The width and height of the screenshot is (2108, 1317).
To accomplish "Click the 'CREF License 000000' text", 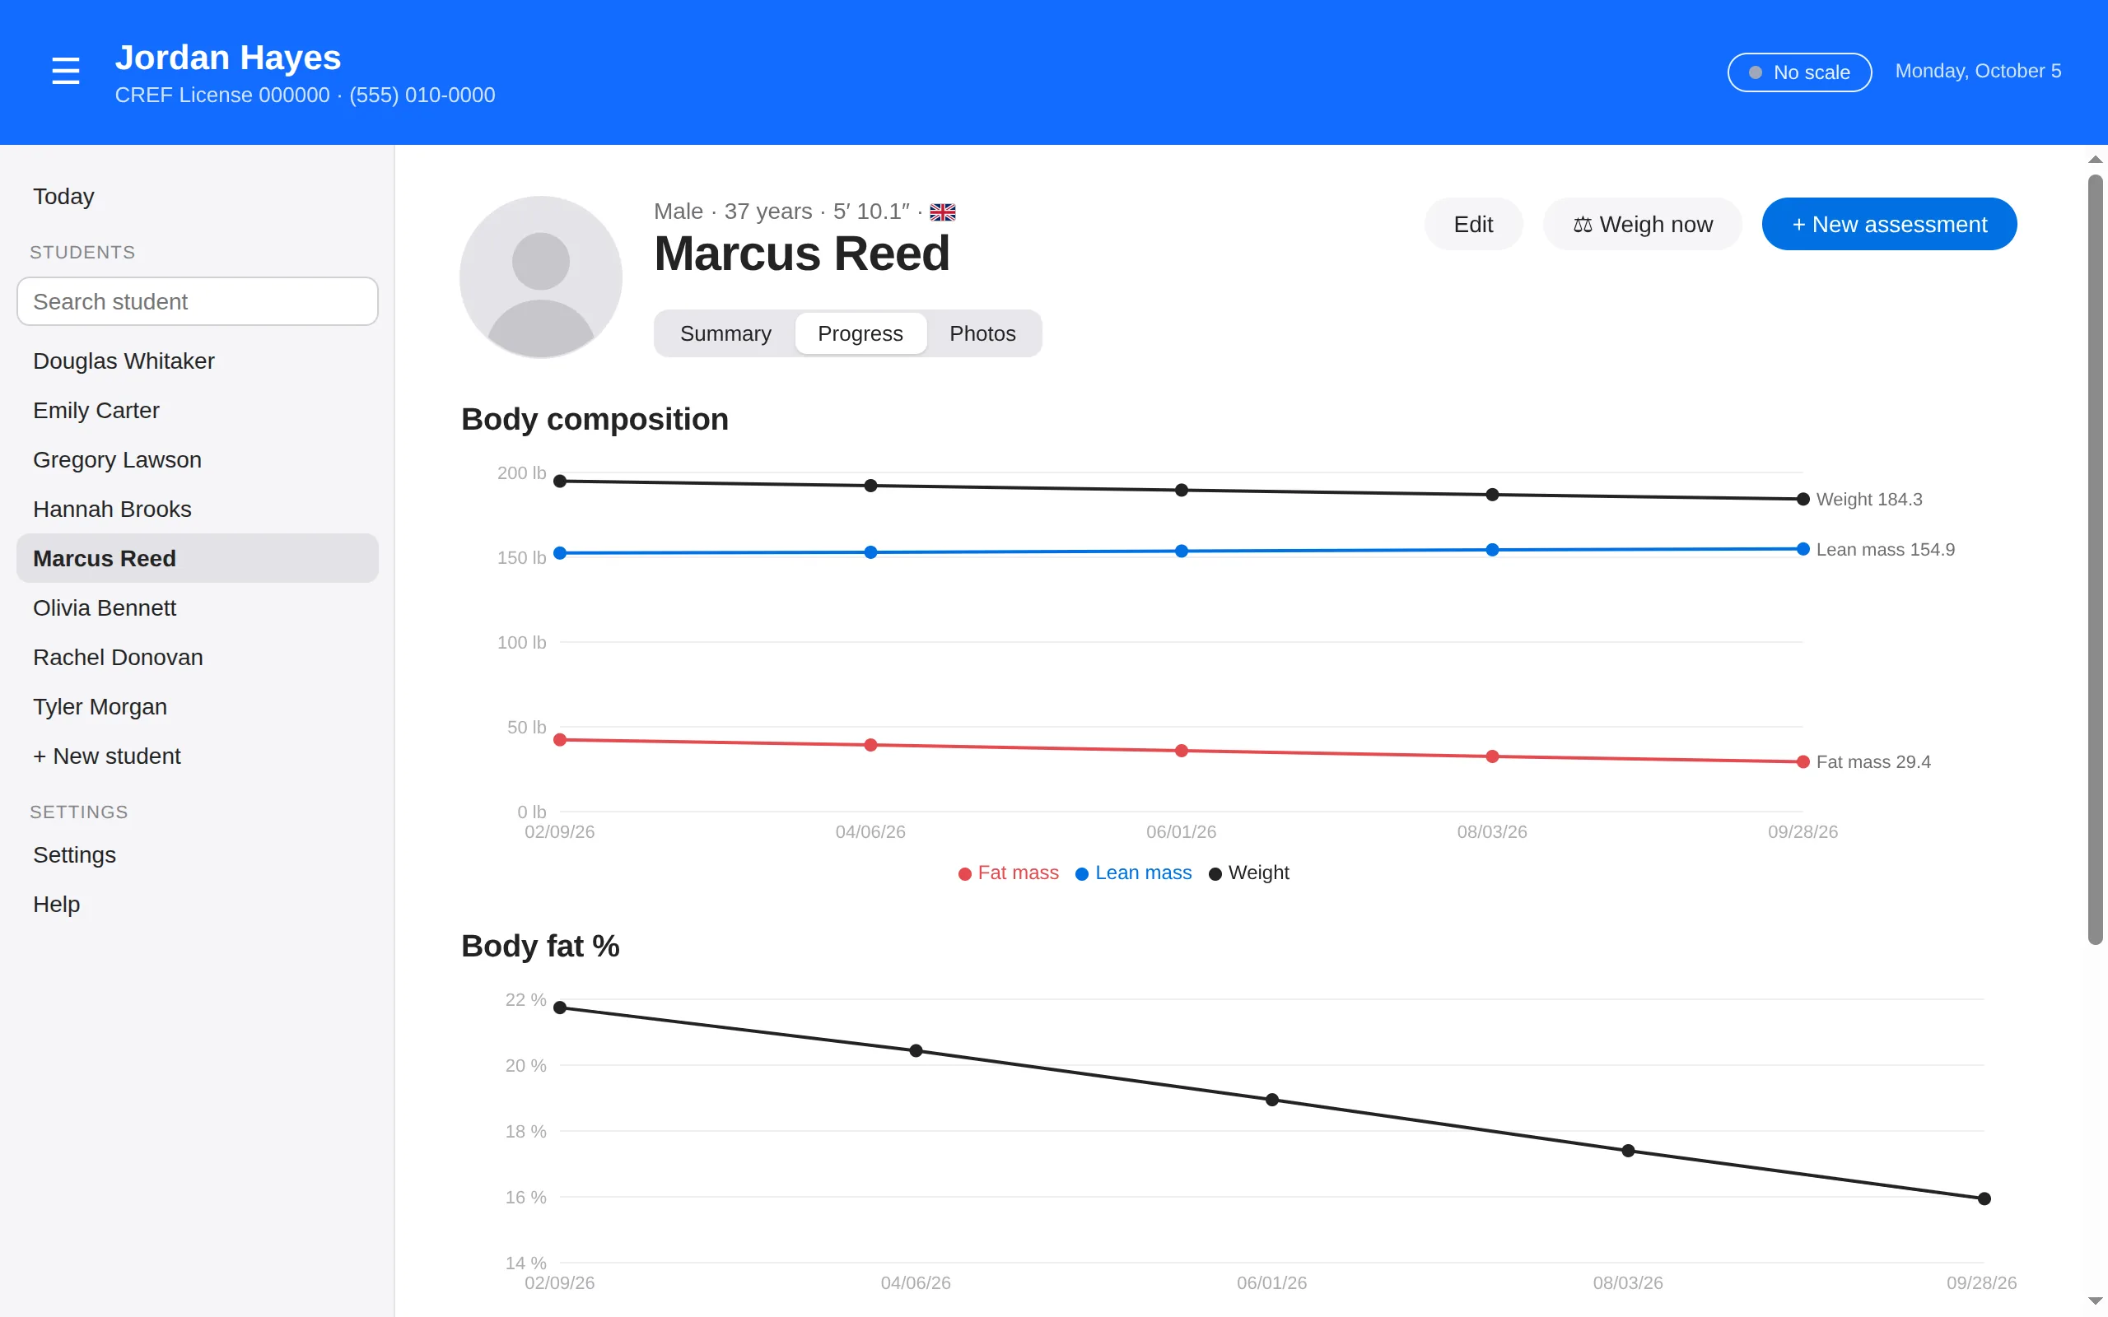I will [x=222, y=95].
